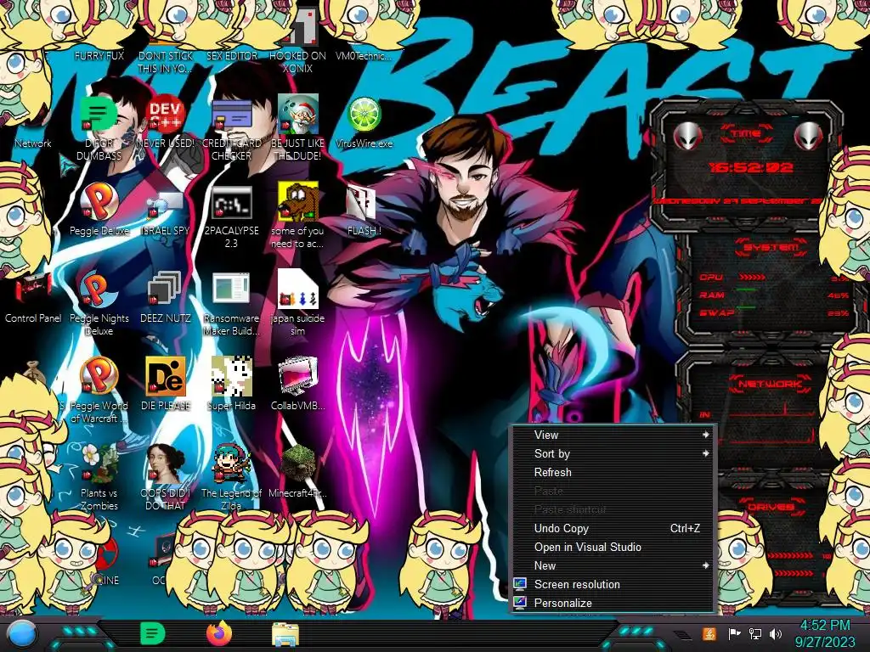Click the 'FURRY FUX' icon label

point(99,56)
